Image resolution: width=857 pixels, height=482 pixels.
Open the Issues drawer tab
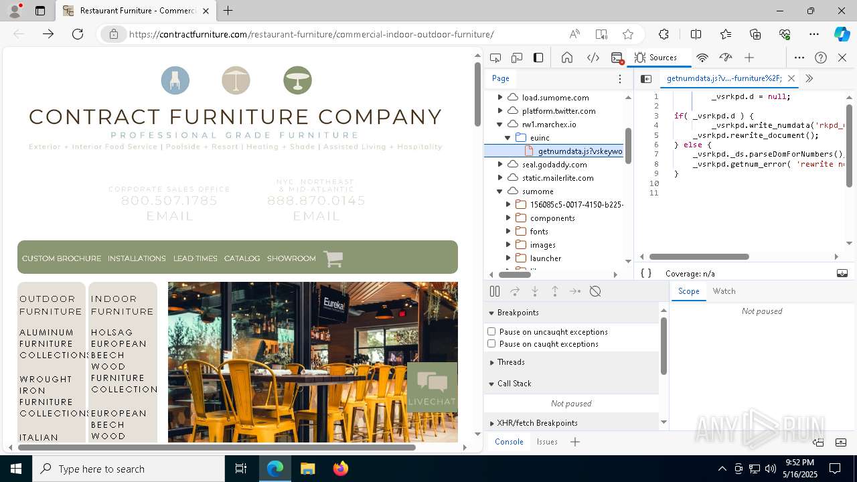(x=547, y=442)
